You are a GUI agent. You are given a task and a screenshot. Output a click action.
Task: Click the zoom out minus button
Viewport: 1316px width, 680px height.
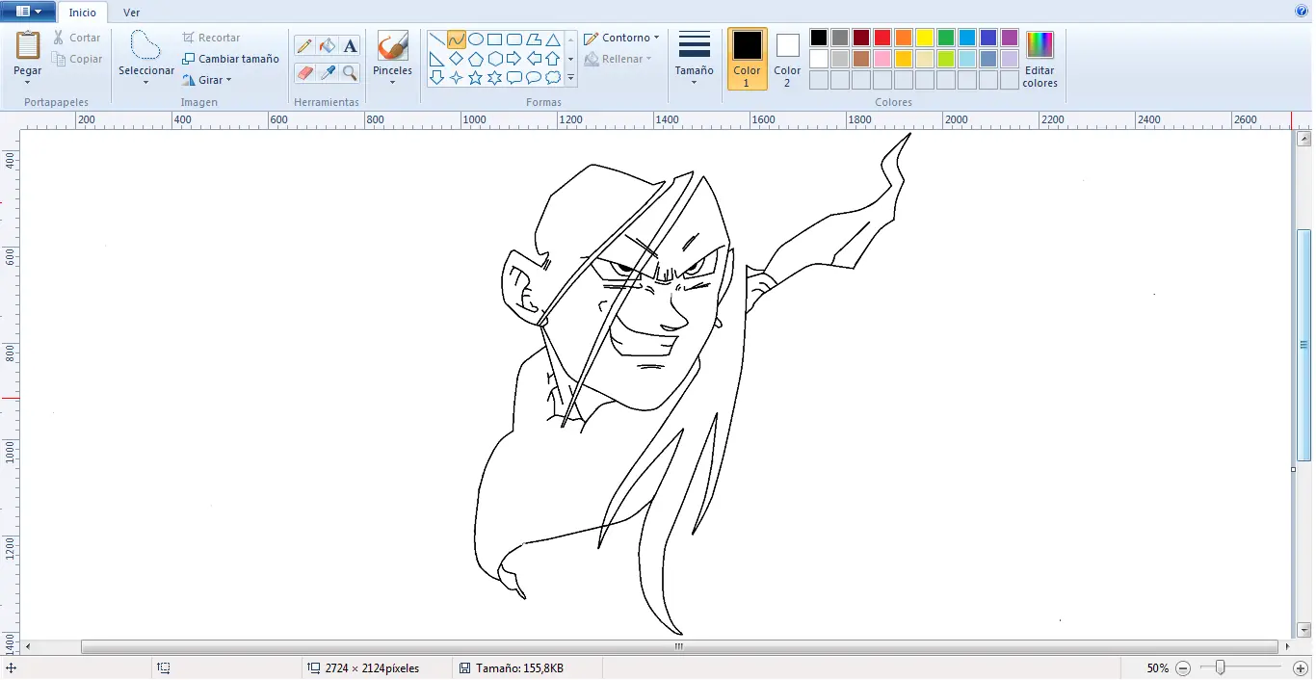(1183, 667)
